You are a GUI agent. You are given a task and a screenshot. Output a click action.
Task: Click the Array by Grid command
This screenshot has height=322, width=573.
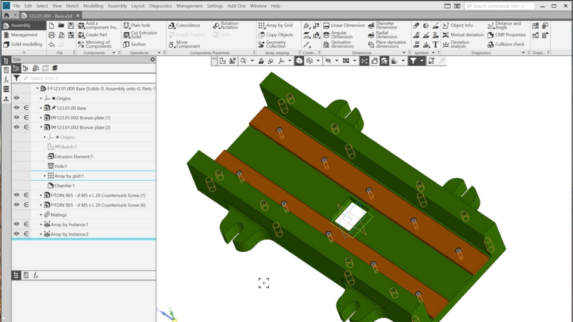[x=275, y=26]
